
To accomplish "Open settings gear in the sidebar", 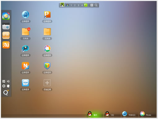I will pos(4,86).
